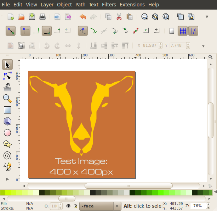Viewport: 217px width, 211px height.
Task: Expand toolbox overflow arrow below pencil
Action: [x=7, y=179]
